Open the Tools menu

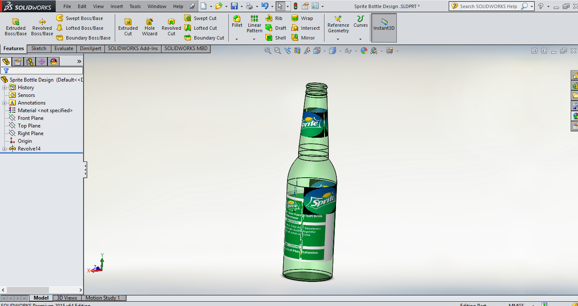135,6
